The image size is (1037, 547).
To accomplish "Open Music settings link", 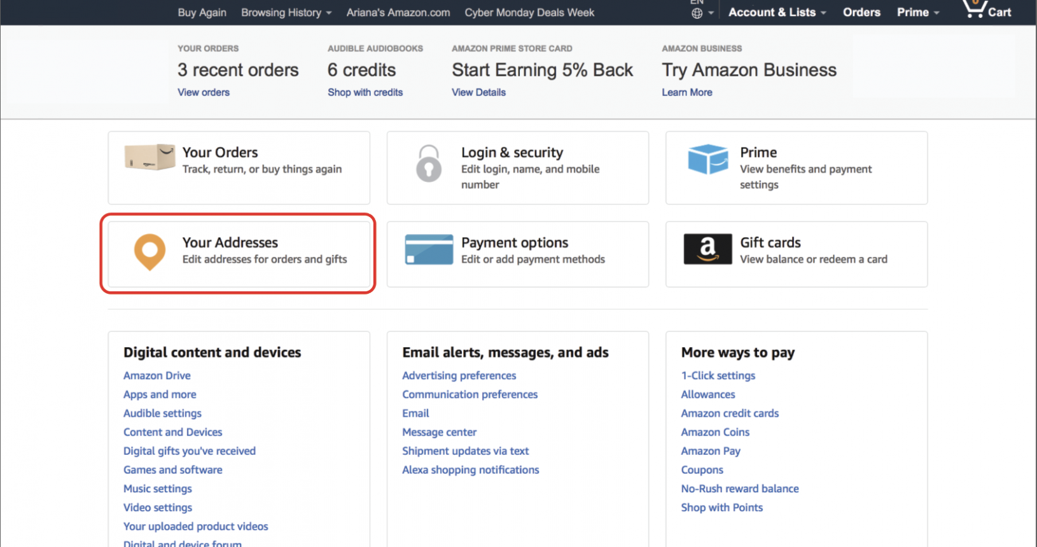I will click(158, 489).
